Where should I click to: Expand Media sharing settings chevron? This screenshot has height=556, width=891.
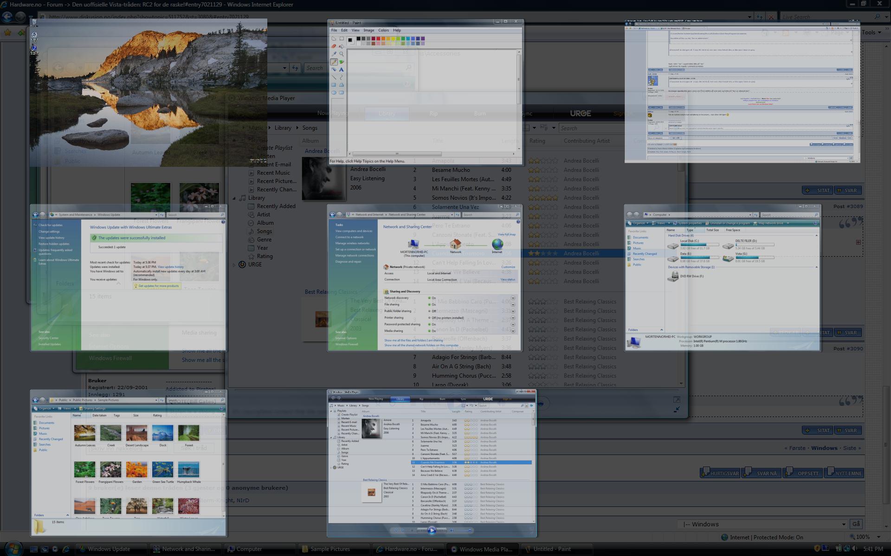pos(513,331)
